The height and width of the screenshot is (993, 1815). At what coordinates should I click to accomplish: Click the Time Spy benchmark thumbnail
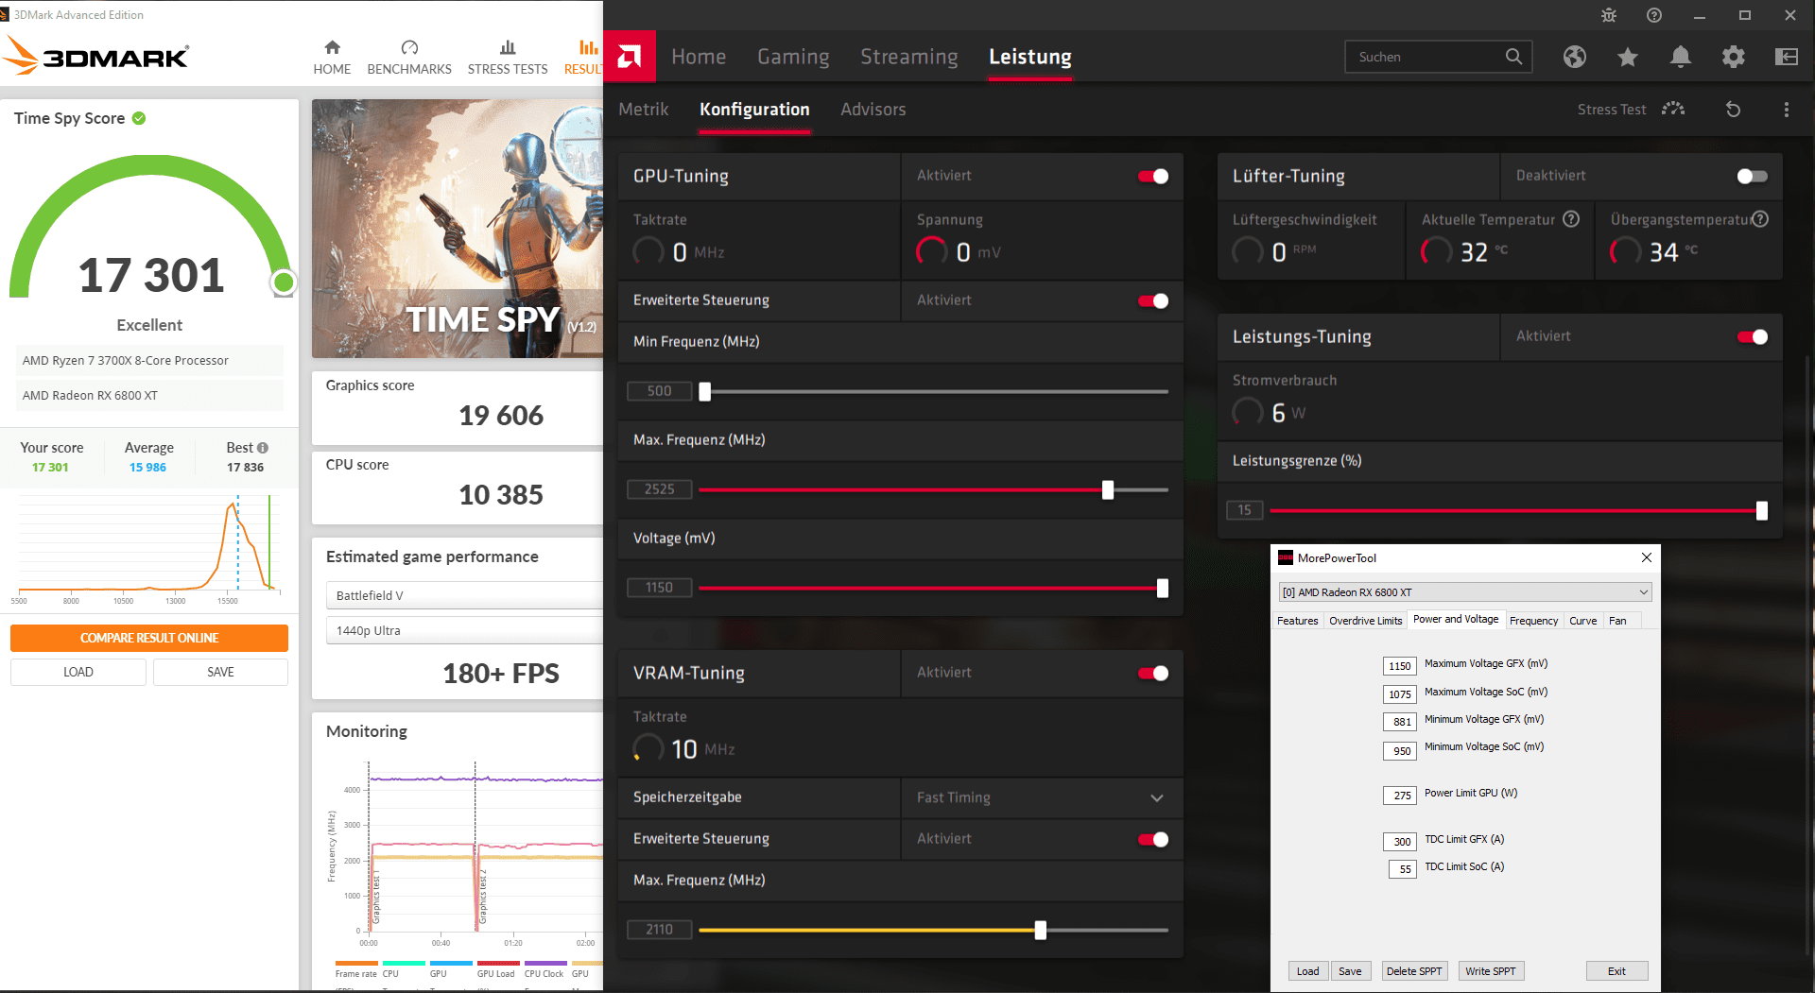pyautogui.click(x=458, y=229)
